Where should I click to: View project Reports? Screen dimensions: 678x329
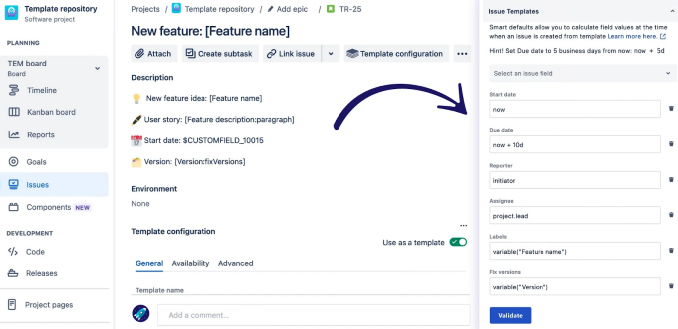[x=41, y=134]
